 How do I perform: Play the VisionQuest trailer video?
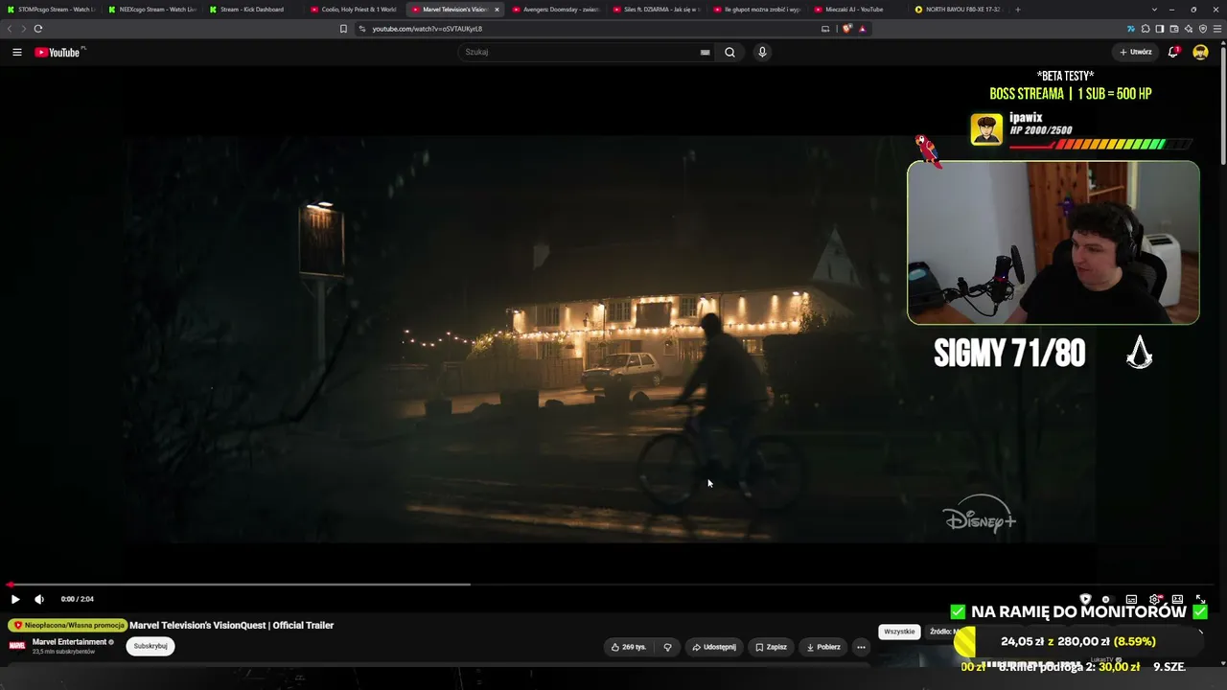coord(15,599)
